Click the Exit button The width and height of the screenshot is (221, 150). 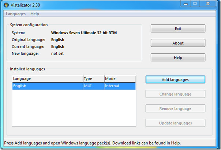(178, 28)
